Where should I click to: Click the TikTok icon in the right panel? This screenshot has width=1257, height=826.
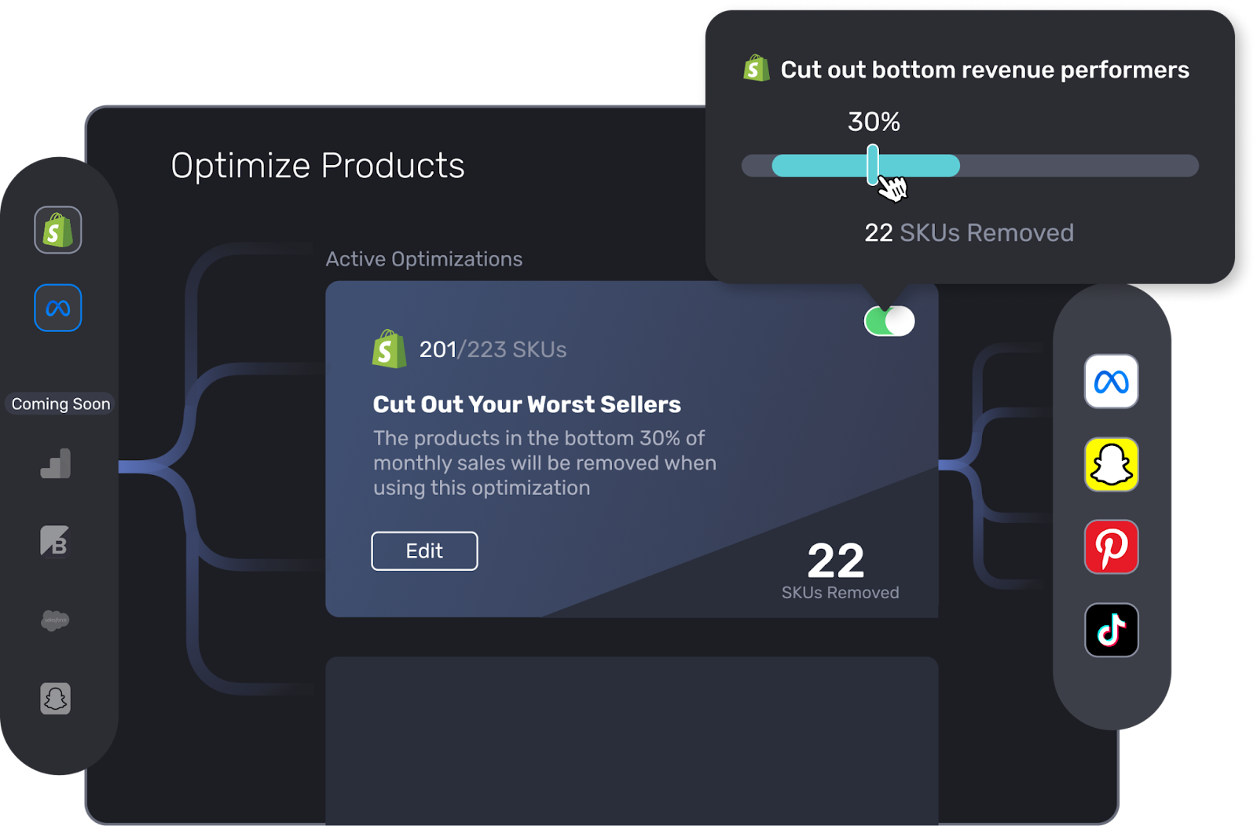1111,630
